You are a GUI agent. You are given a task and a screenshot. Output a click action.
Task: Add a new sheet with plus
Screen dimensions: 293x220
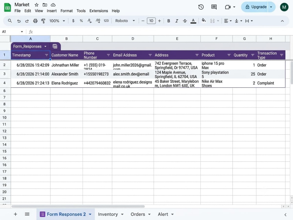(16, 214)
